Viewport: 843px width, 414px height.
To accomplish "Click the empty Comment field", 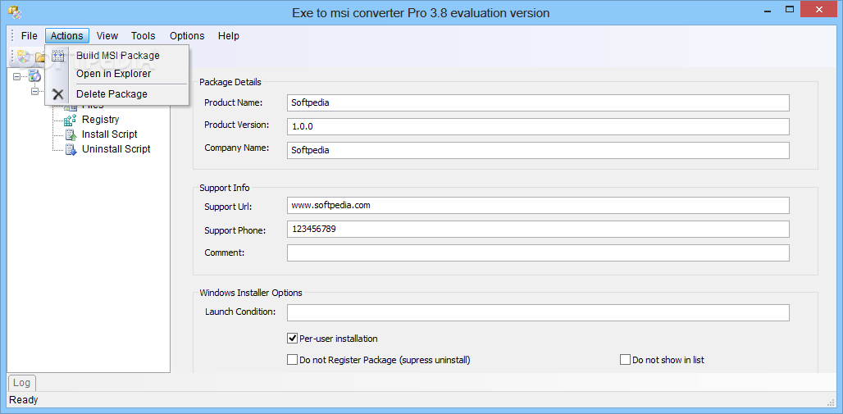I will click(x=538, y=252).
